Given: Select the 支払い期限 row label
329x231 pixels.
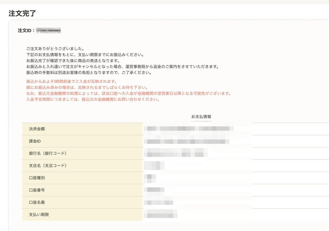Looking at the screenshot, I should click(x=38, y=215).
